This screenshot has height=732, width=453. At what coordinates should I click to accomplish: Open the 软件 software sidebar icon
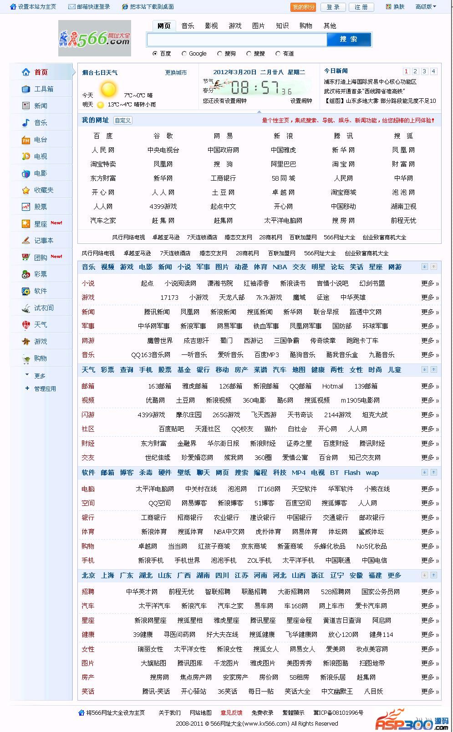point(26,291)
